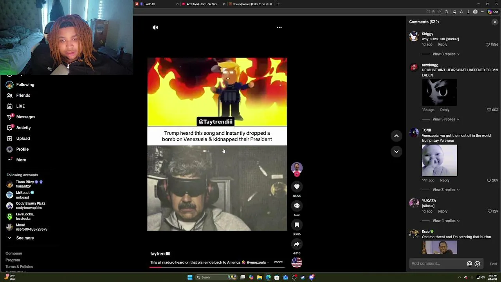The width and height of the screenshot is (501, 282).
Task: Go to the previous video with up arrow
Action: [x=396, y=136]
